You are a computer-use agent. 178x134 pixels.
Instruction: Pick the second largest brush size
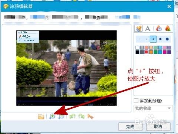160,39
